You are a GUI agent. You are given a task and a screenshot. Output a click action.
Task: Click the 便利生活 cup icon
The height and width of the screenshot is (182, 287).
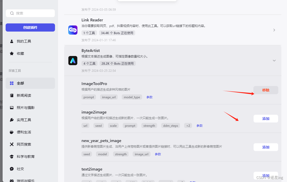click(12, 132)
